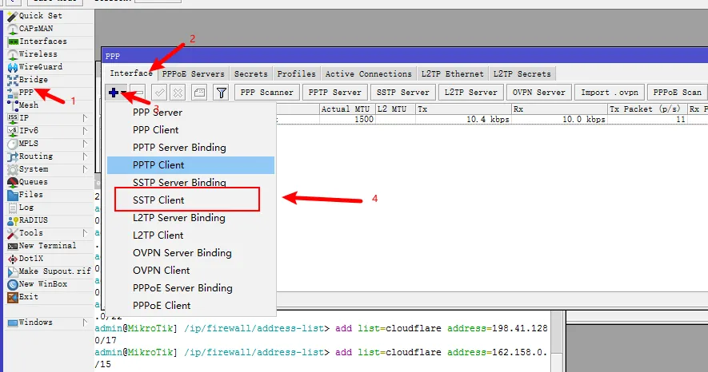
Task: Expand the IP submenu arrow
Action: coord(85,118)
